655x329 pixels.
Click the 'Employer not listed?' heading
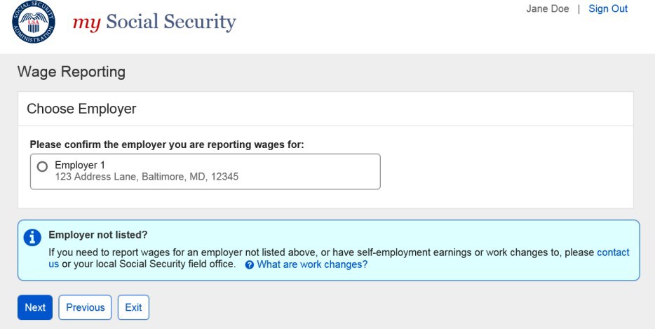[x=98, y=234]
